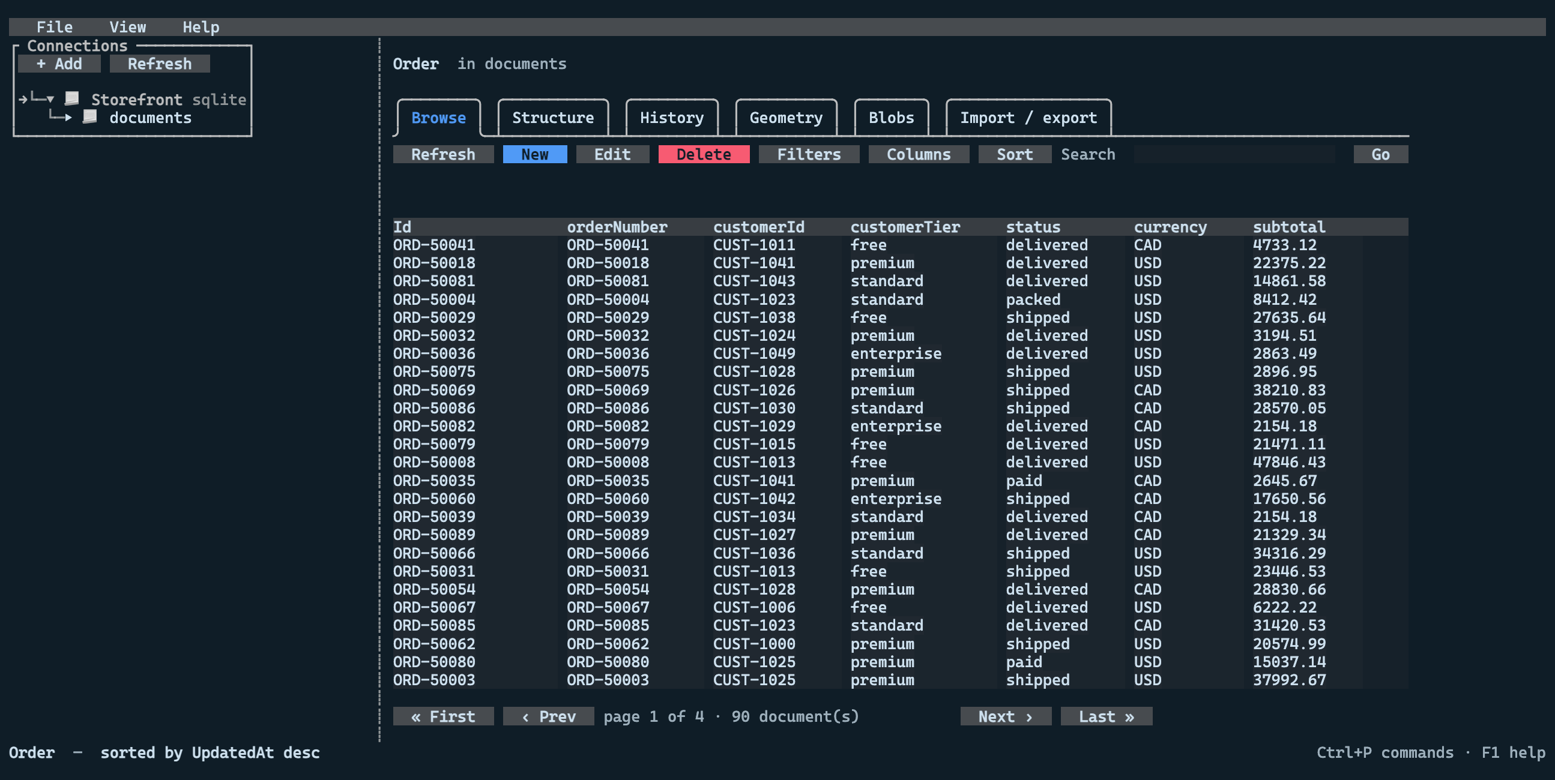Open the Columns chooser

(x=919, y=154)
